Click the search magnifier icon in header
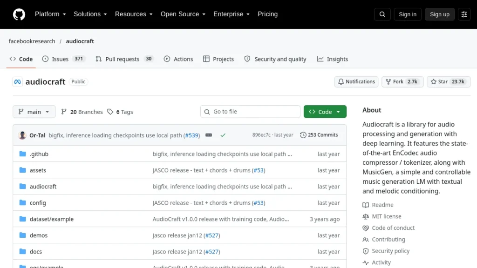The image size is (477, 268). [x=382, y=14]
